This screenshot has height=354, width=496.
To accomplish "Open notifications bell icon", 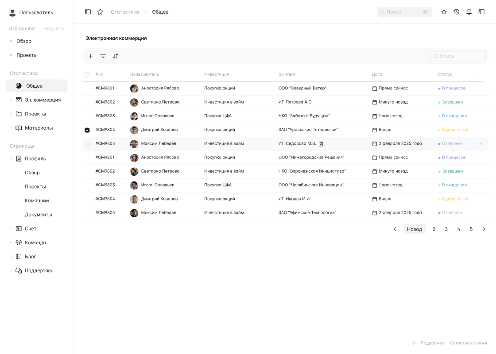I will tap(469, 12).
